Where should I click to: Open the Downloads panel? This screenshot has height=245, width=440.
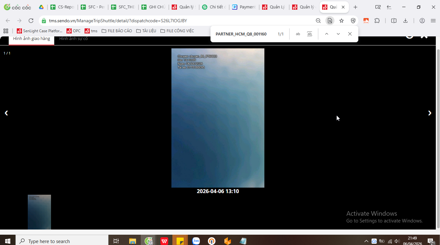[x=405, y=21]
